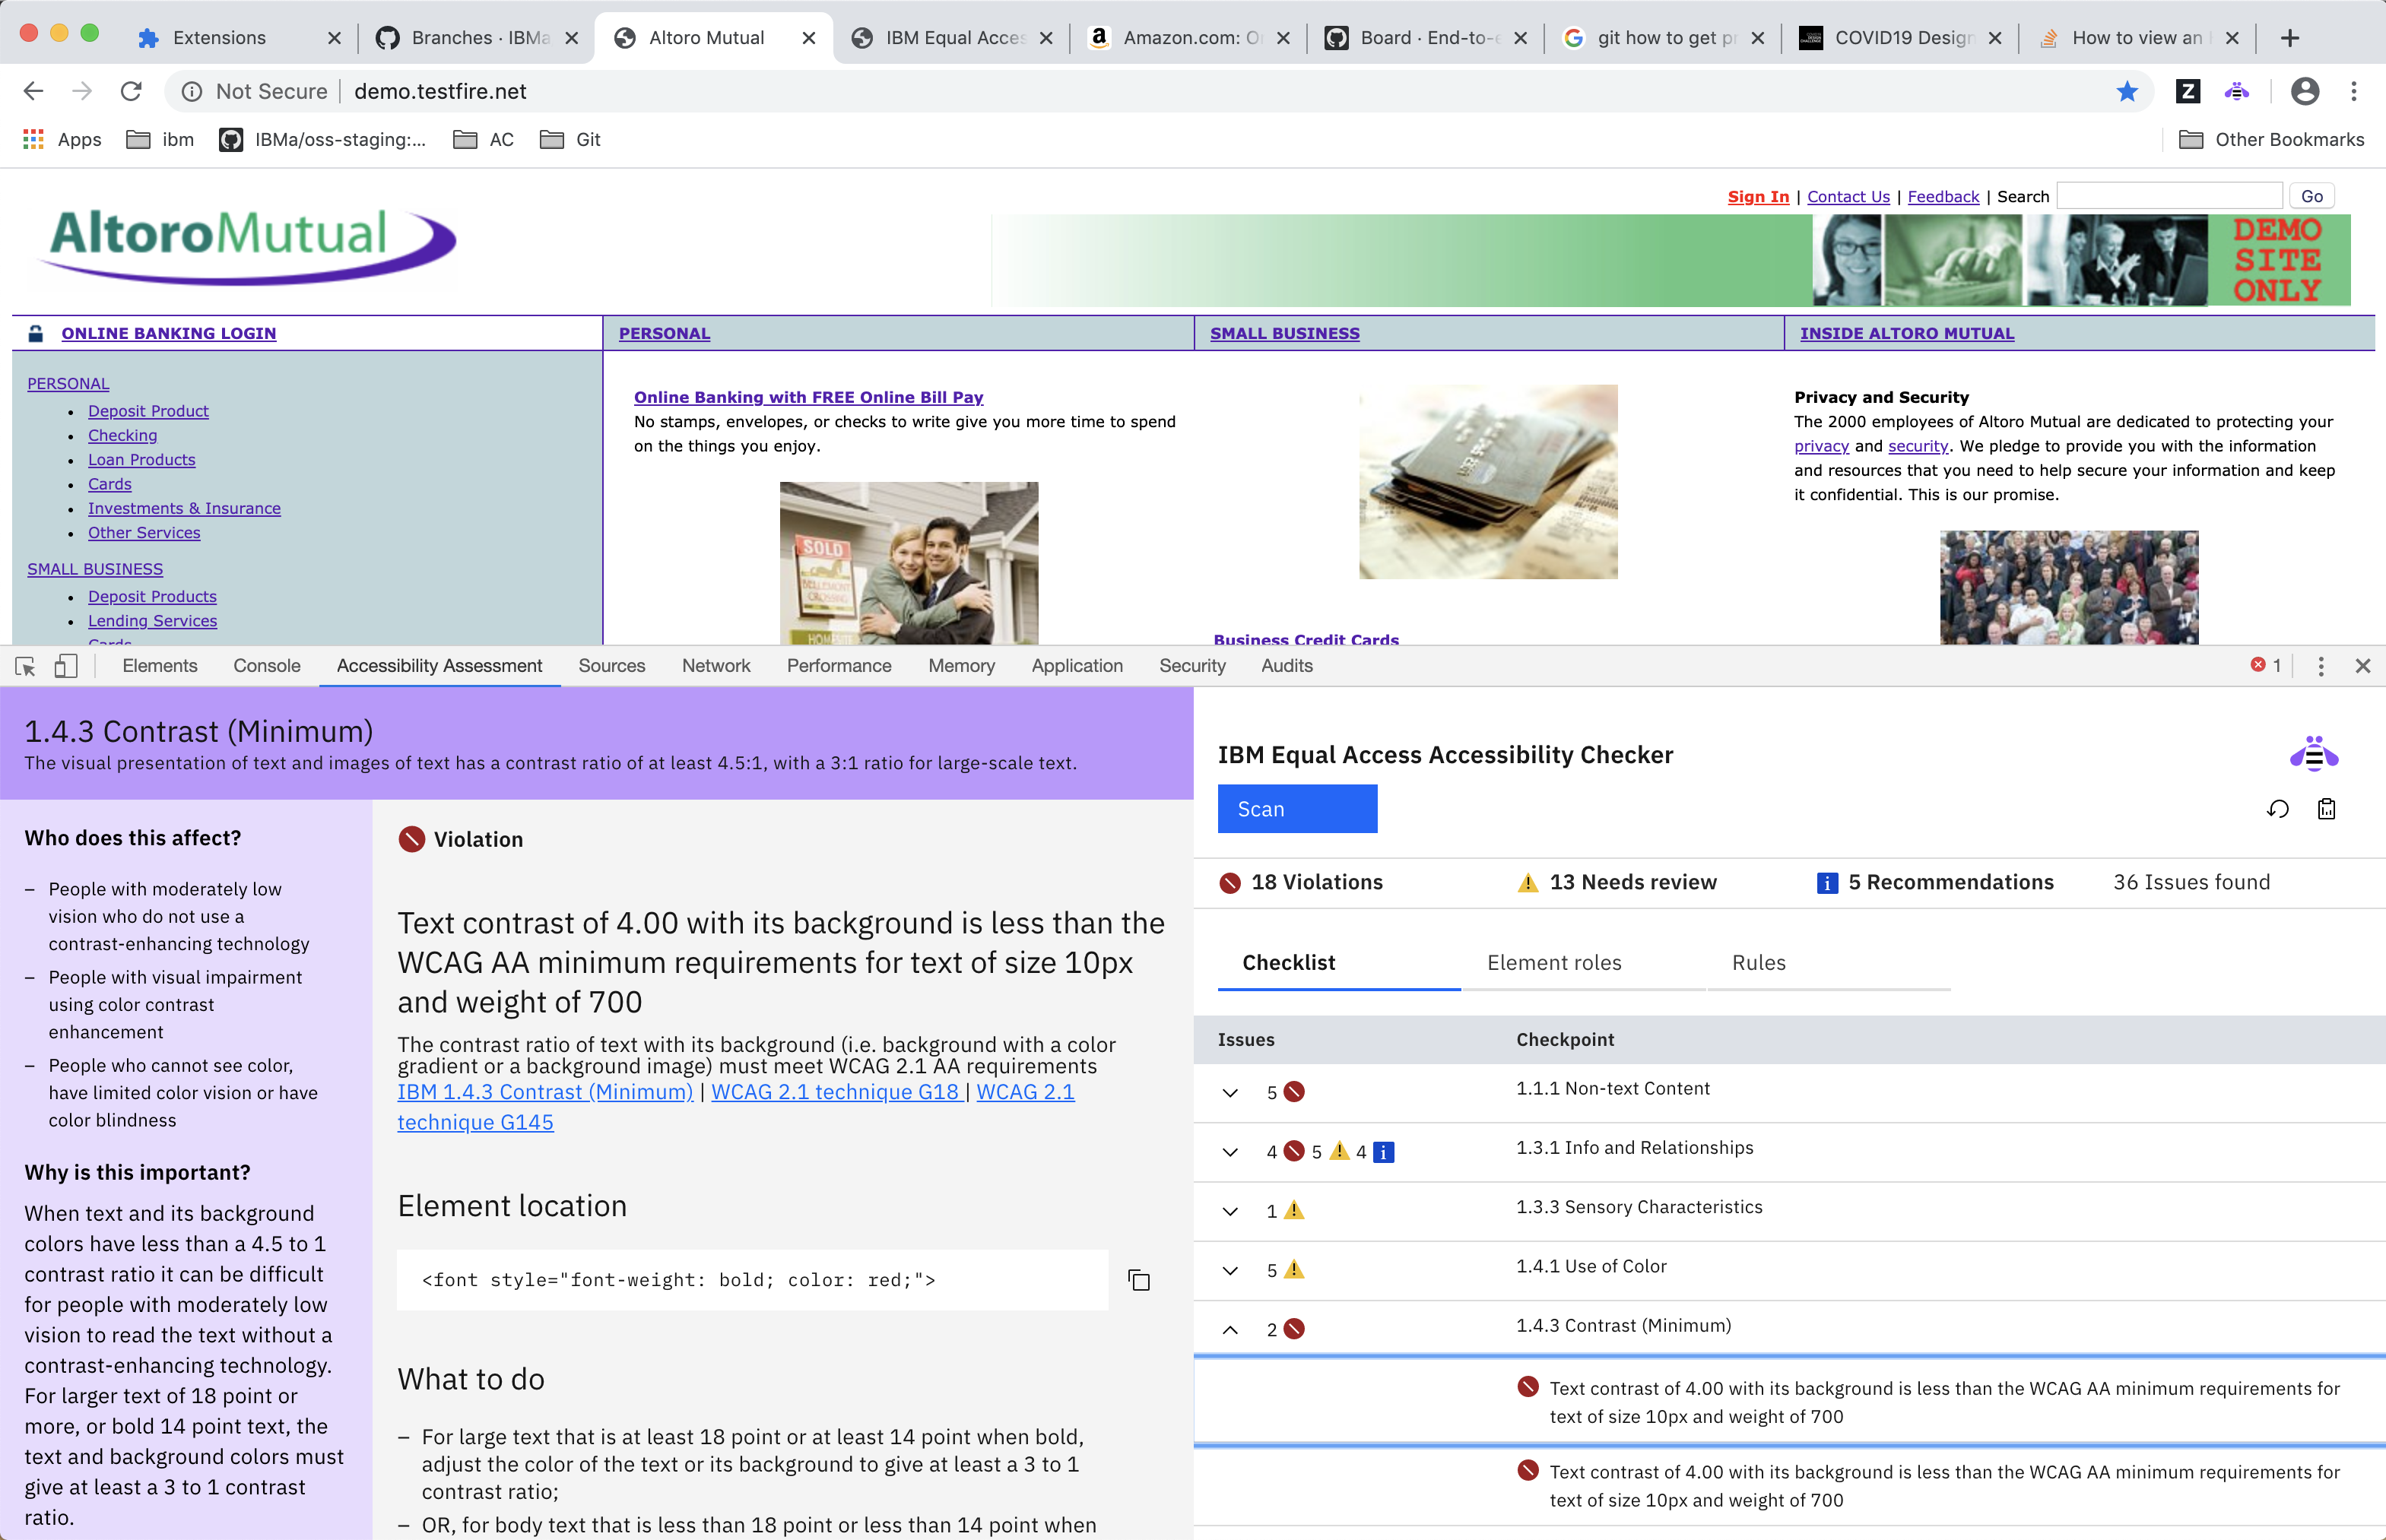
Task: Click the SMALL BUSINESS top navigation link
Action: (x=1285, y=333)
